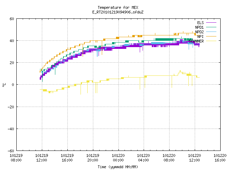Click the ELS legend label

click(x=200, y=23)
